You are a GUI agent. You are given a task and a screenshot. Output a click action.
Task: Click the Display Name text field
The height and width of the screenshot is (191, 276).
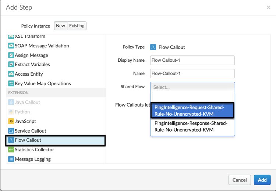[x=192, y=60]
